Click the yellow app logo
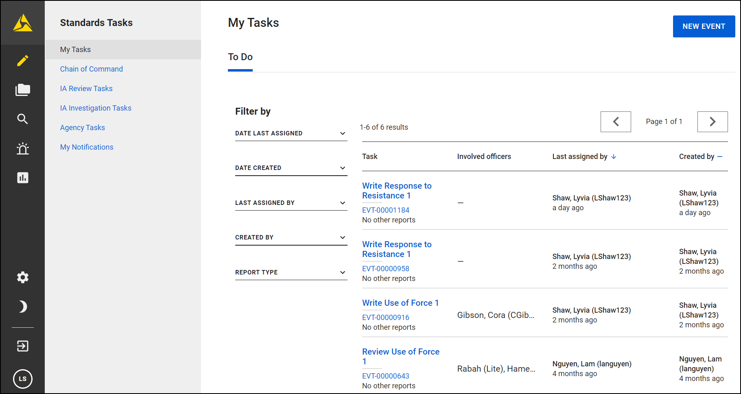741x394 pixels. [23, 23]
